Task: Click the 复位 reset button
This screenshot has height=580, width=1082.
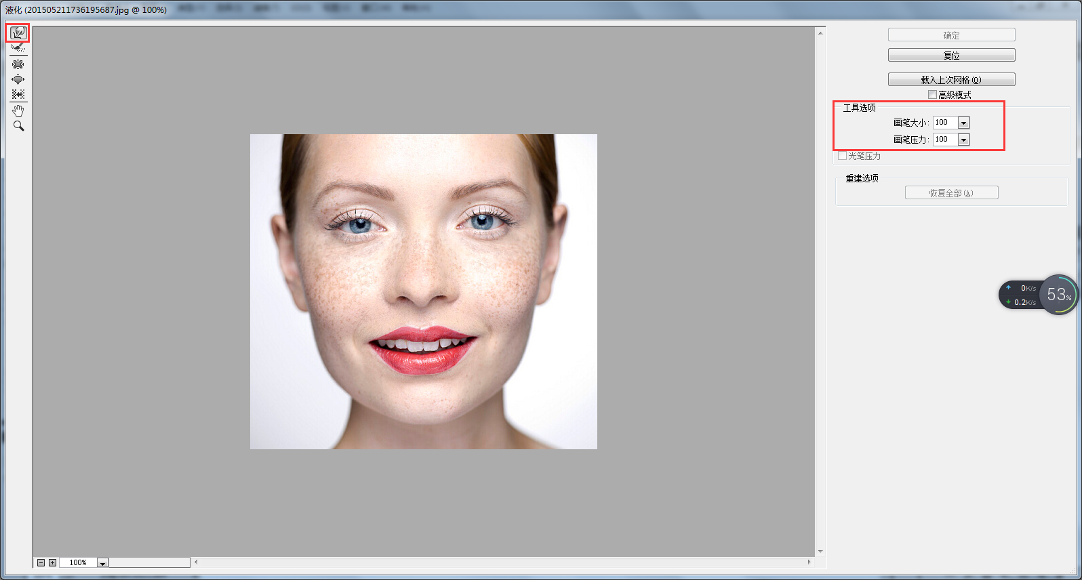Action: [x=951, y=56]
